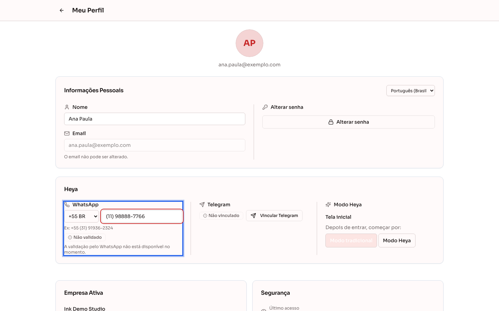Click the Não vinculado status badge
This screenshot has width=499, height=311.
click(x=221, y=216)
